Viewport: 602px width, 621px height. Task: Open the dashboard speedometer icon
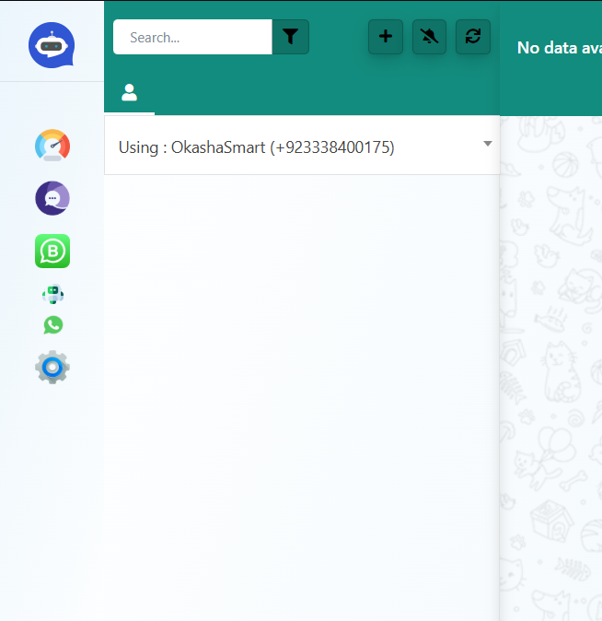pyautogui.click(x=52, y=145)
